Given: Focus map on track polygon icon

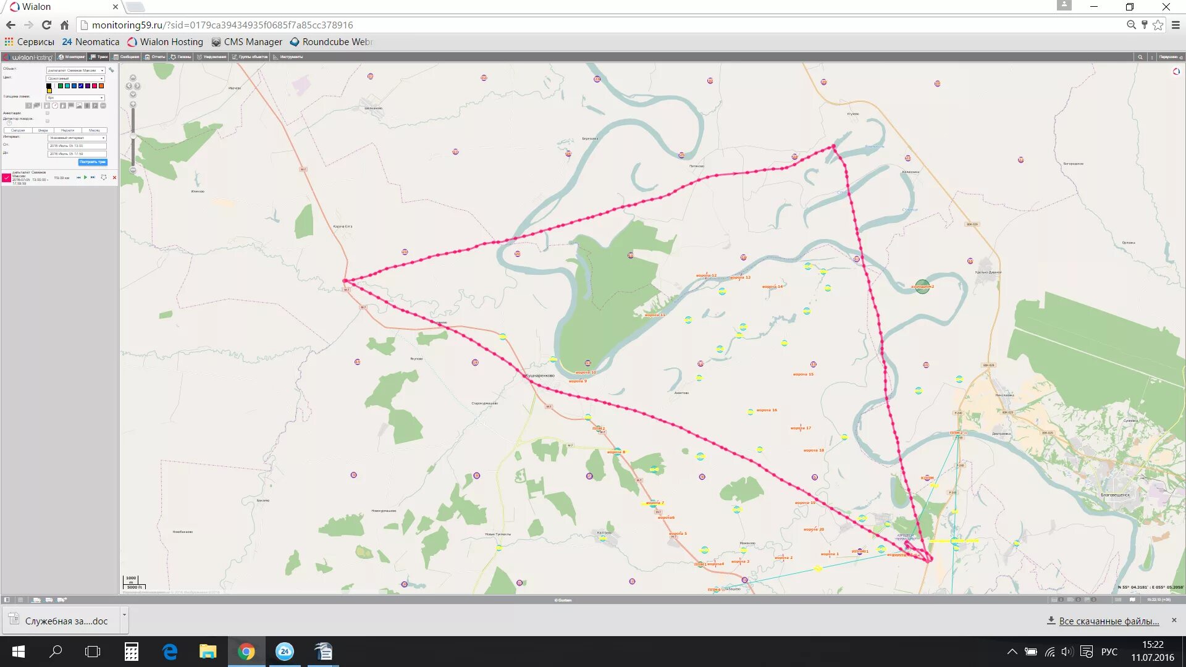Looking at the screenshot, I should point(104,177).
